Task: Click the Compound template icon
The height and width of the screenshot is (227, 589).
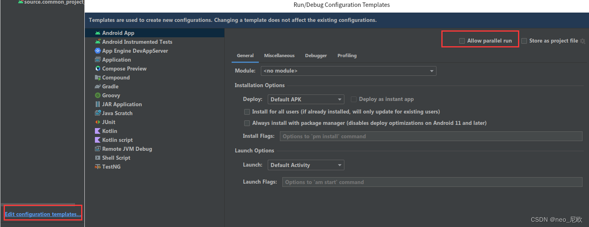Action: 98,77
